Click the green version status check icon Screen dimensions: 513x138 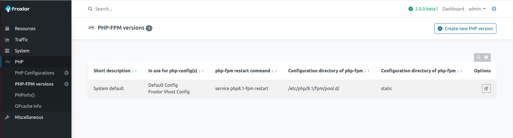tap(411, 9)
